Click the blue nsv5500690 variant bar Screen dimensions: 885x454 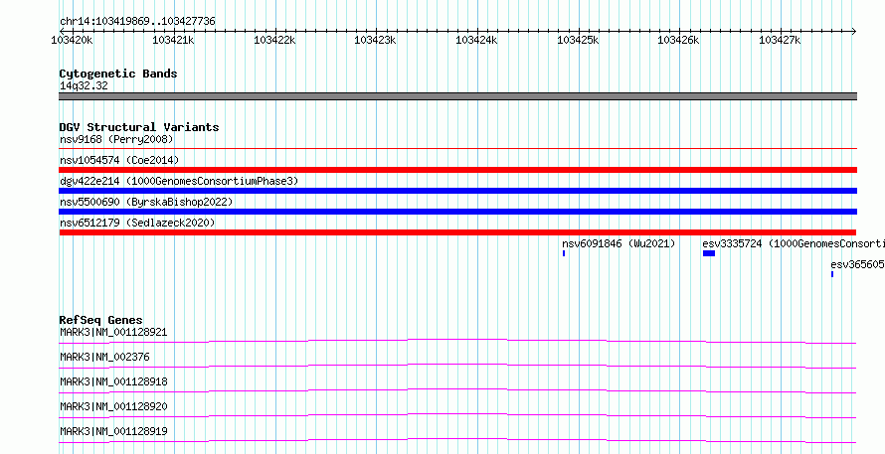click(457, 212)
